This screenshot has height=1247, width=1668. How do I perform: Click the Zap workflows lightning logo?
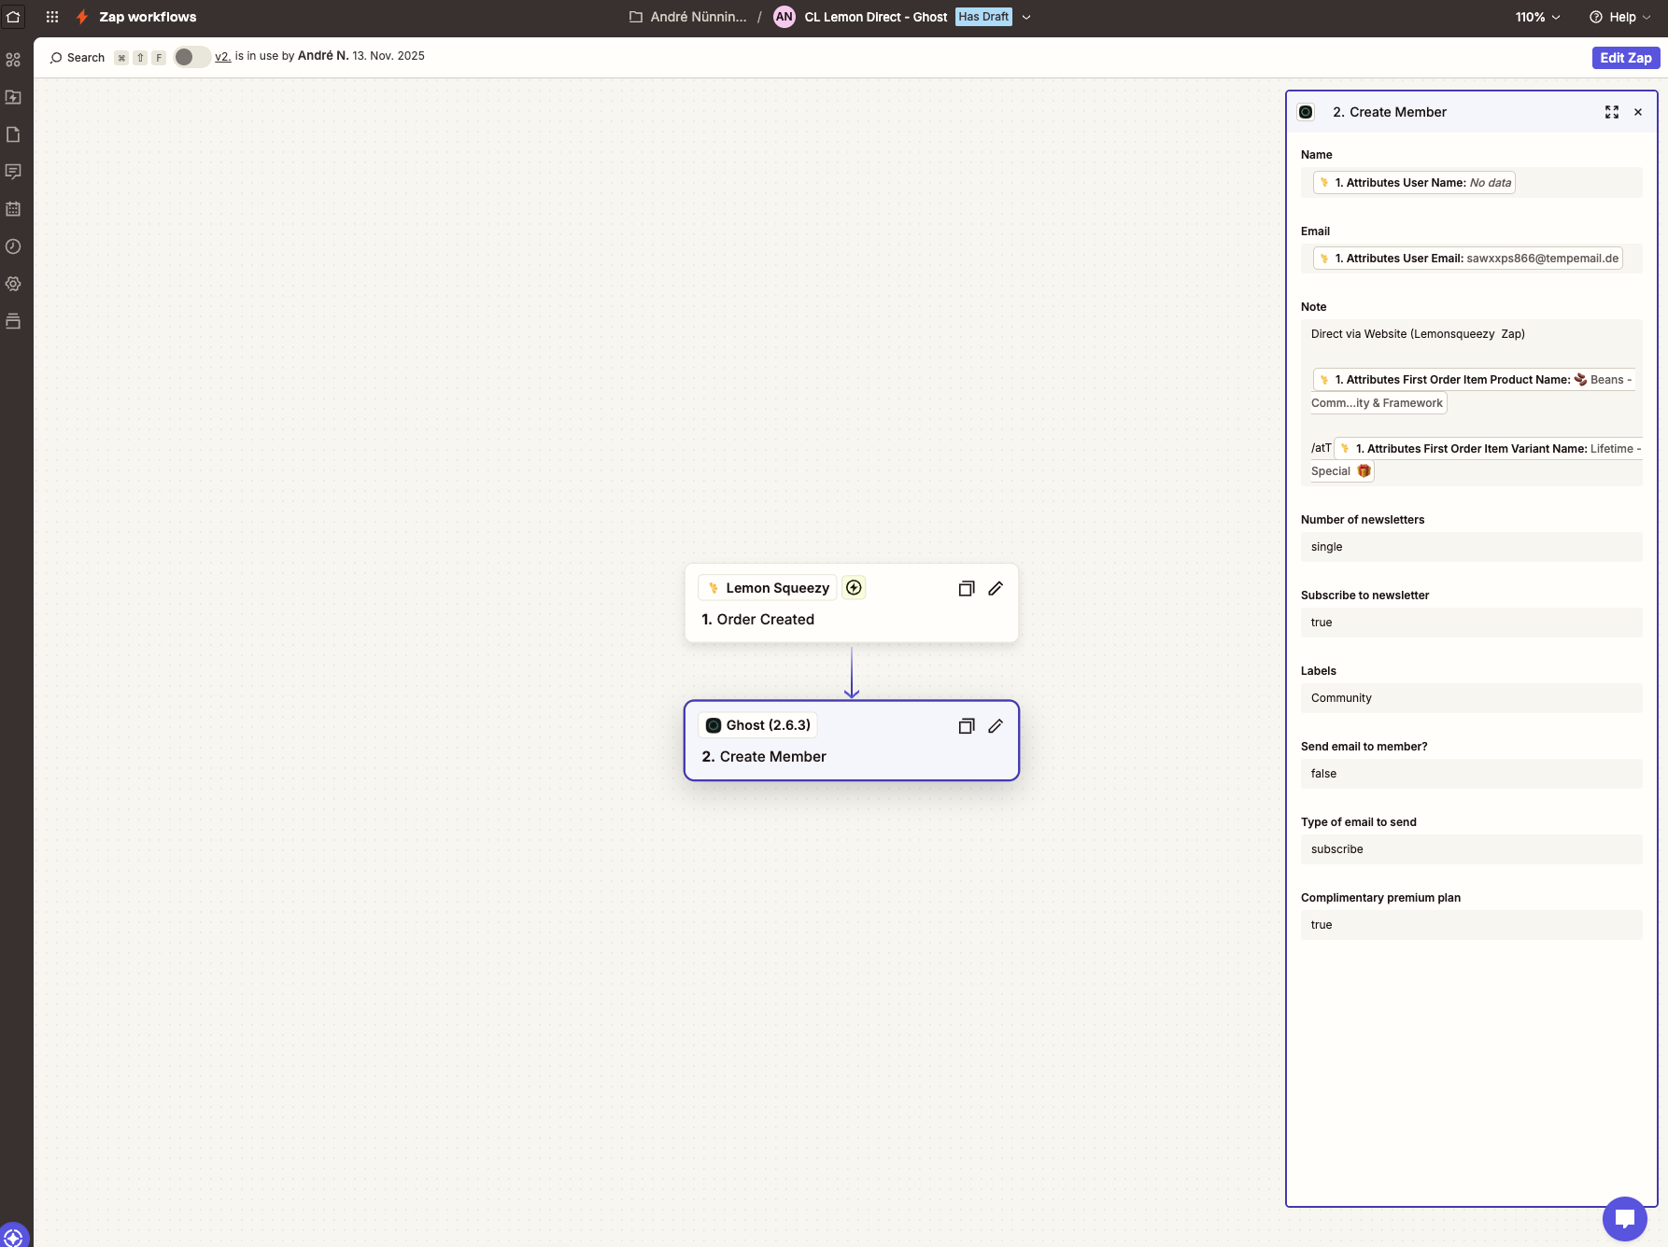click(82, 17)
